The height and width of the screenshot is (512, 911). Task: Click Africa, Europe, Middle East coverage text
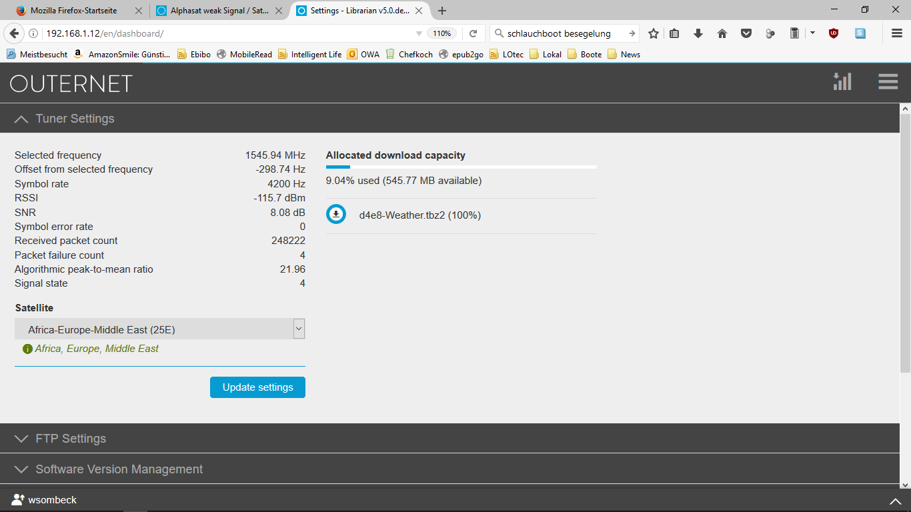click(97, 349)
